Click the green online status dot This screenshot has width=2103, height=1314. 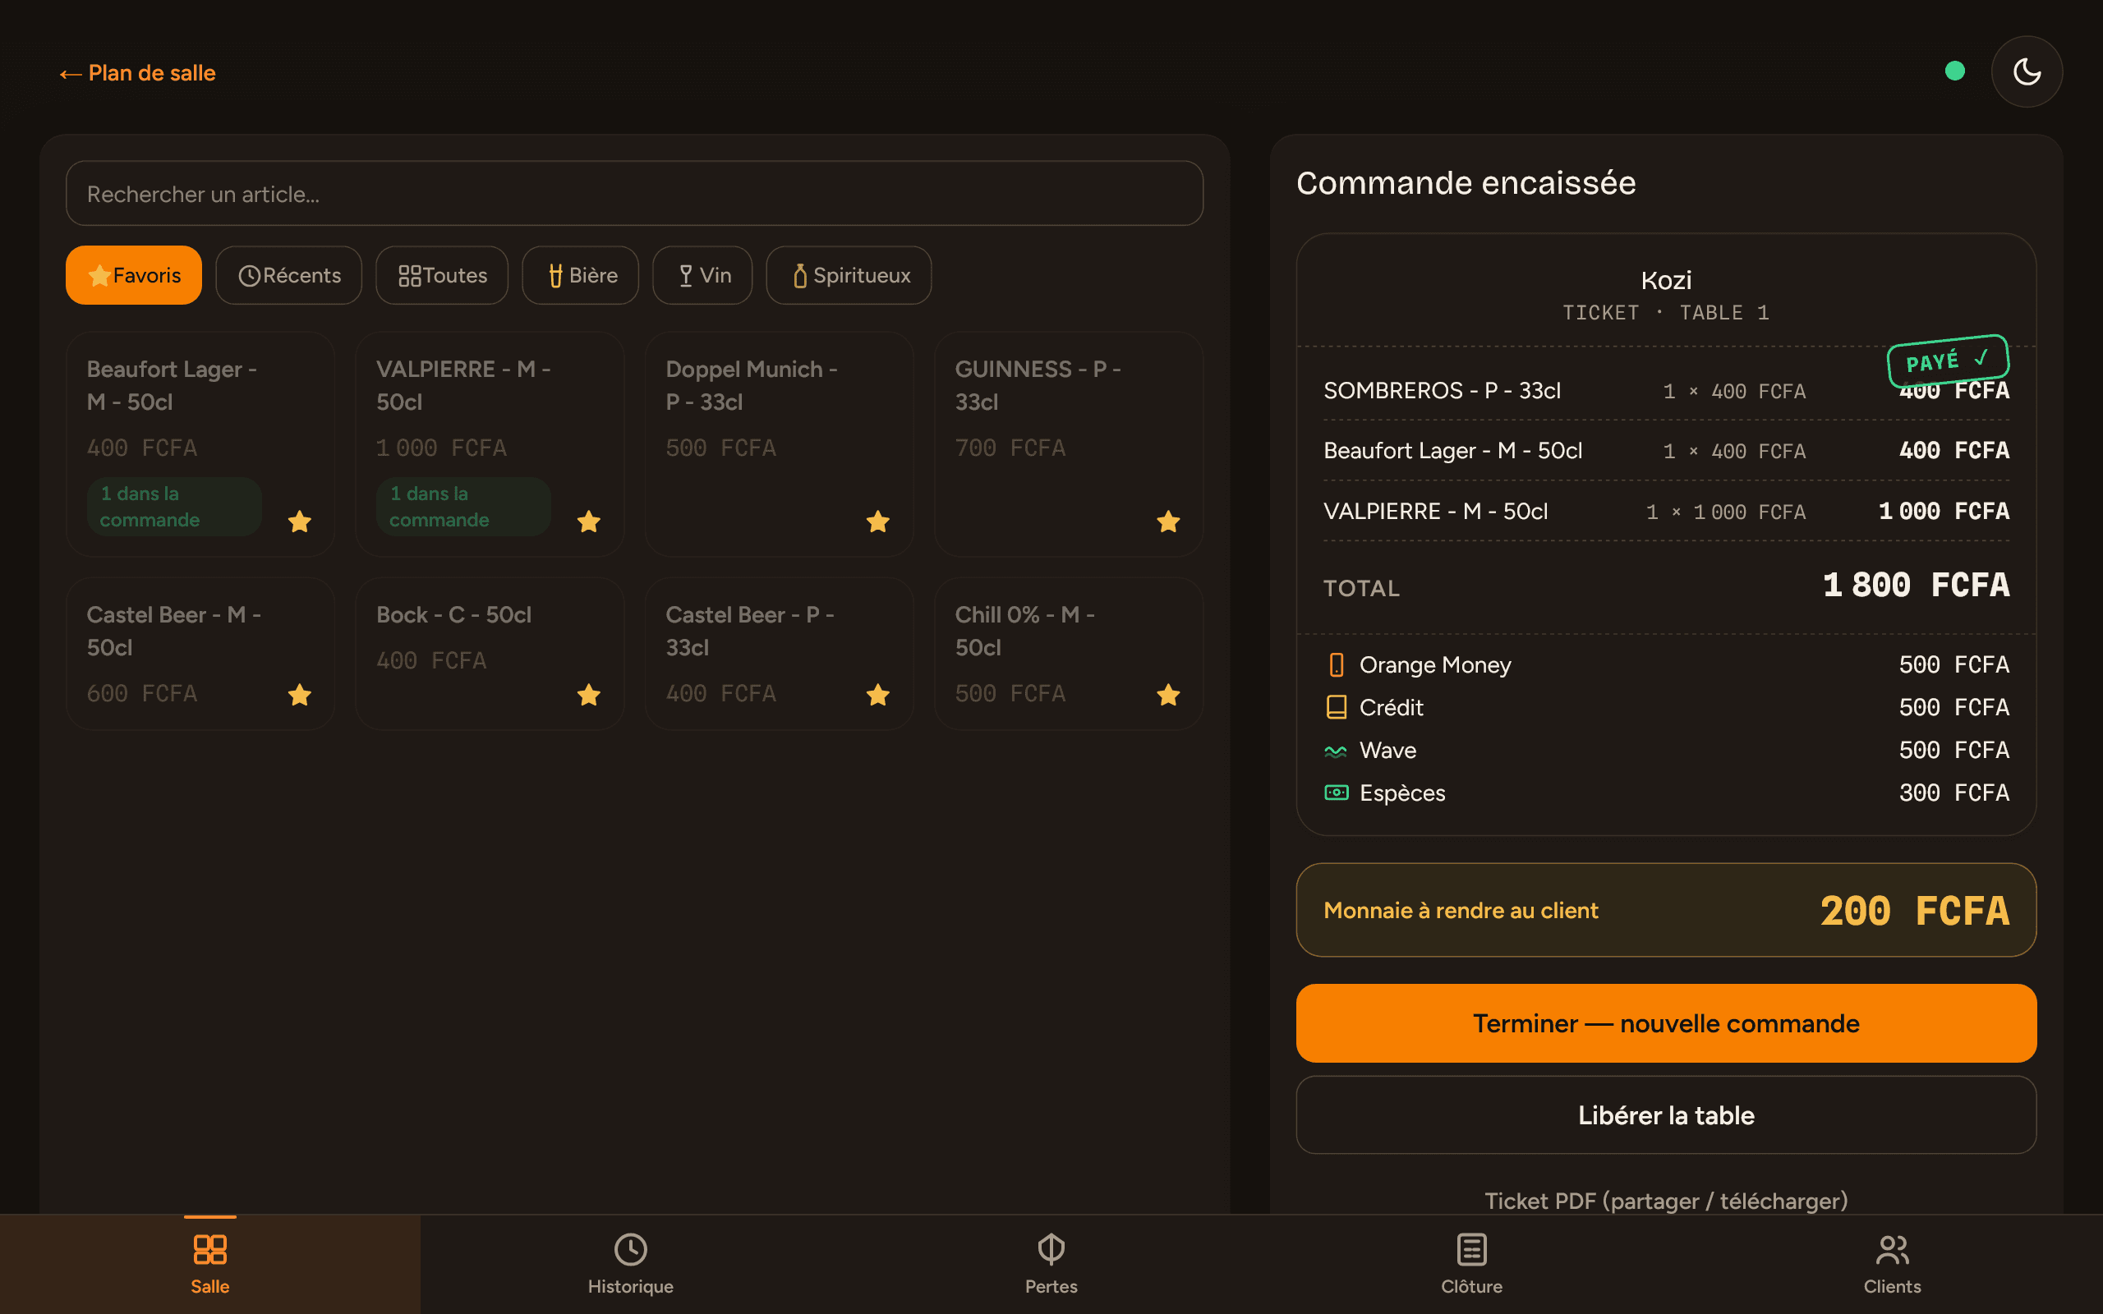(x=1954, y=71)
